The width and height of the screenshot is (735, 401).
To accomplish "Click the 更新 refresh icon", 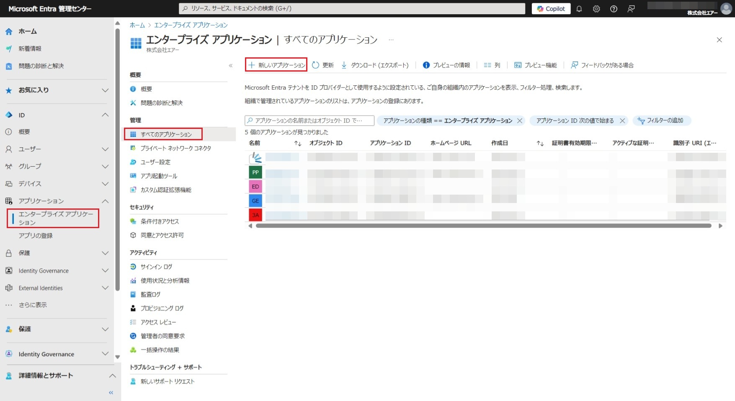I will tap(316, 65).
